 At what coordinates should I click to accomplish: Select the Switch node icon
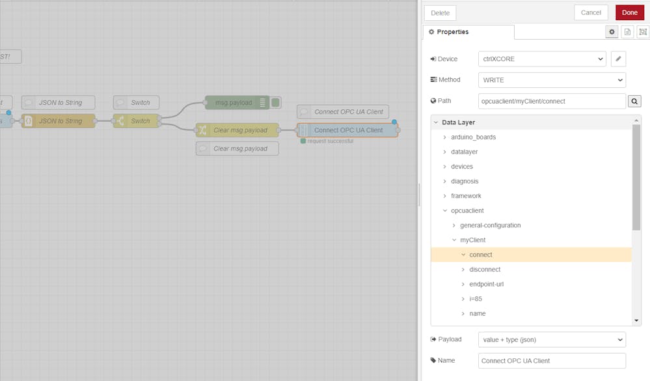(120, 120)
